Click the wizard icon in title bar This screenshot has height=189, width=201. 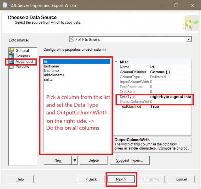pyautogui.click(x=5, y=5)
